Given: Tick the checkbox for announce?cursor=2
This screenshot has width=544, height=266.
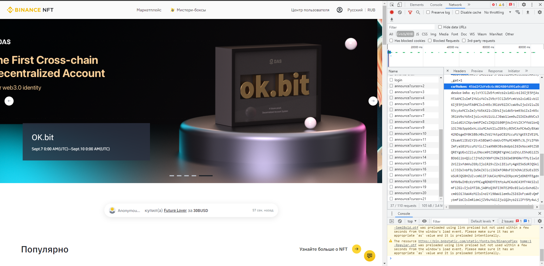Looking at the screenshot, I should [391, 86].
